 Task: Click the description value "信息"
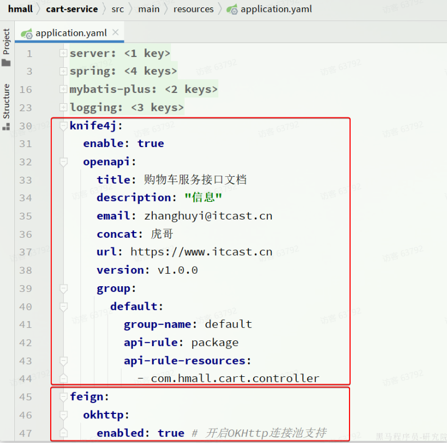pos(203,197)
